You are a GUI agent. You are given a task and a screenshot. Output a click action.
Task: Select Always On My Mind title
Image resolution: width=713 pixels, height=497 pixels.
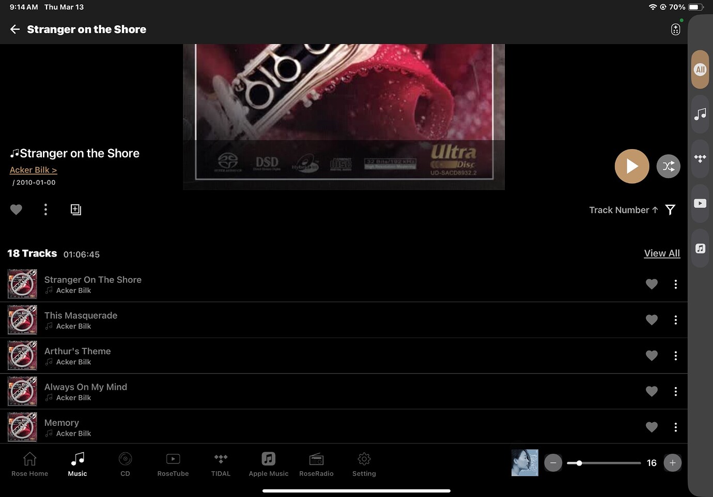tap(86, 387)
